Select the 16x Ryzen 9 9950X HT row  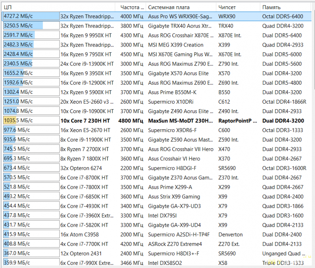coord(157,35)
